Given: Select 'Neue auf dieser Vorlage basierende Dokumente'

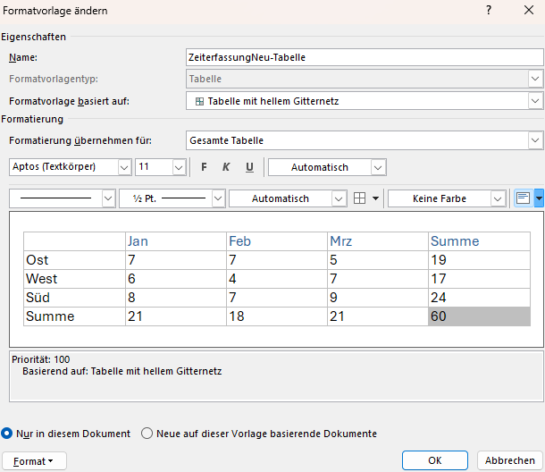Looking at the screenshot, I should coord(147,434).
